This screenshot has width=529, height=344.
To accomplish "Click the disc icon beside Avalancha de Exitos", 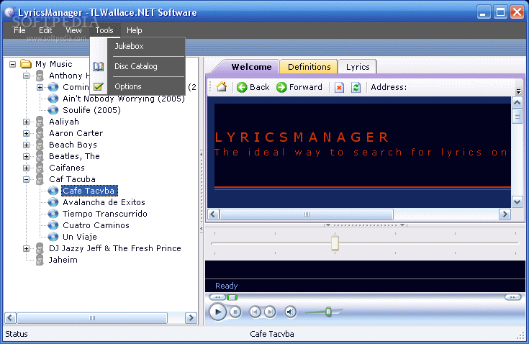I will click(x=53, y=202).
